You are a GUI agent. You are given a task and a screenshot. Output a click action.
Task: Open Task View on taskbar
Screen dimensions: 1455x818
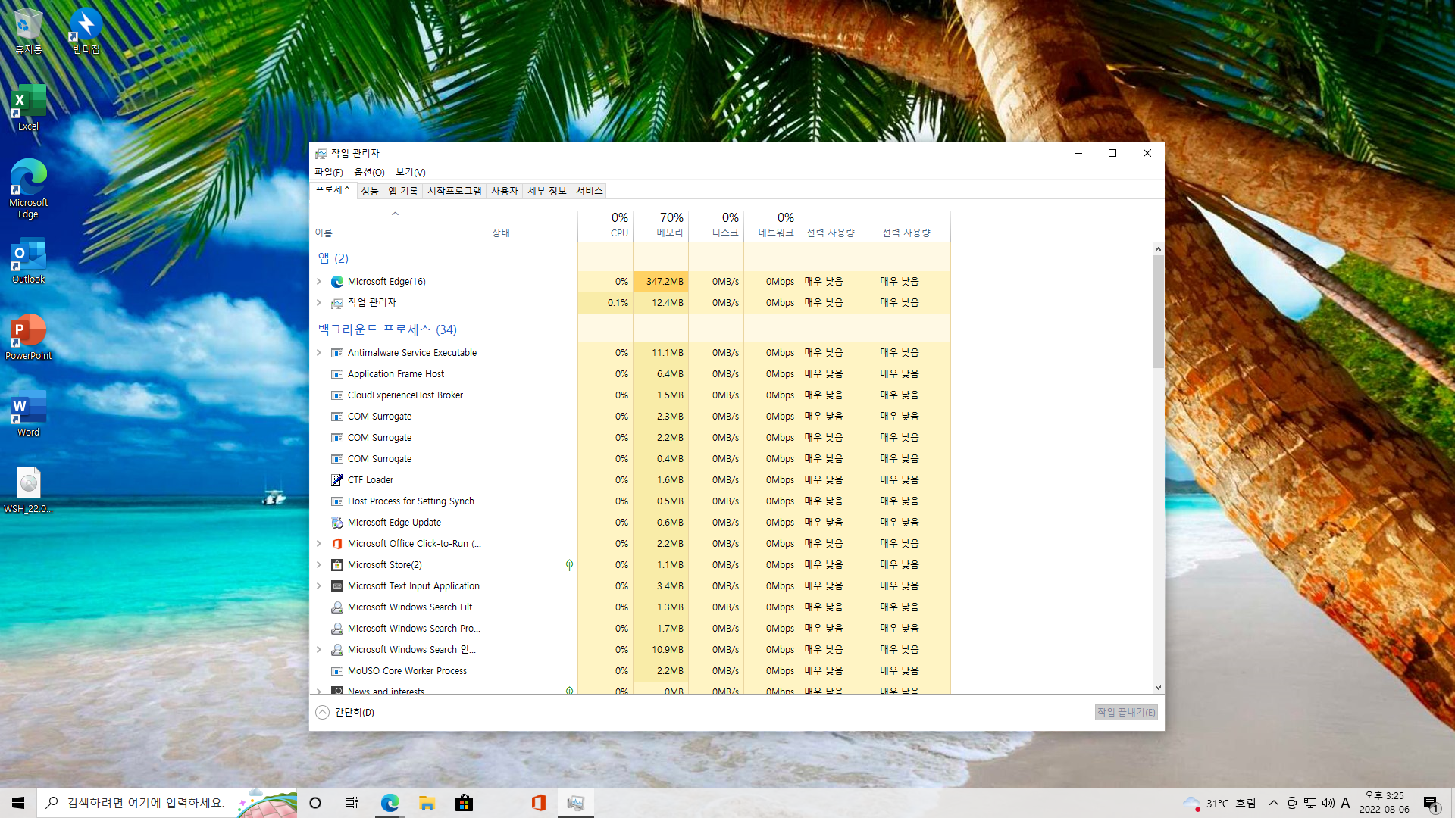(352, 803)
